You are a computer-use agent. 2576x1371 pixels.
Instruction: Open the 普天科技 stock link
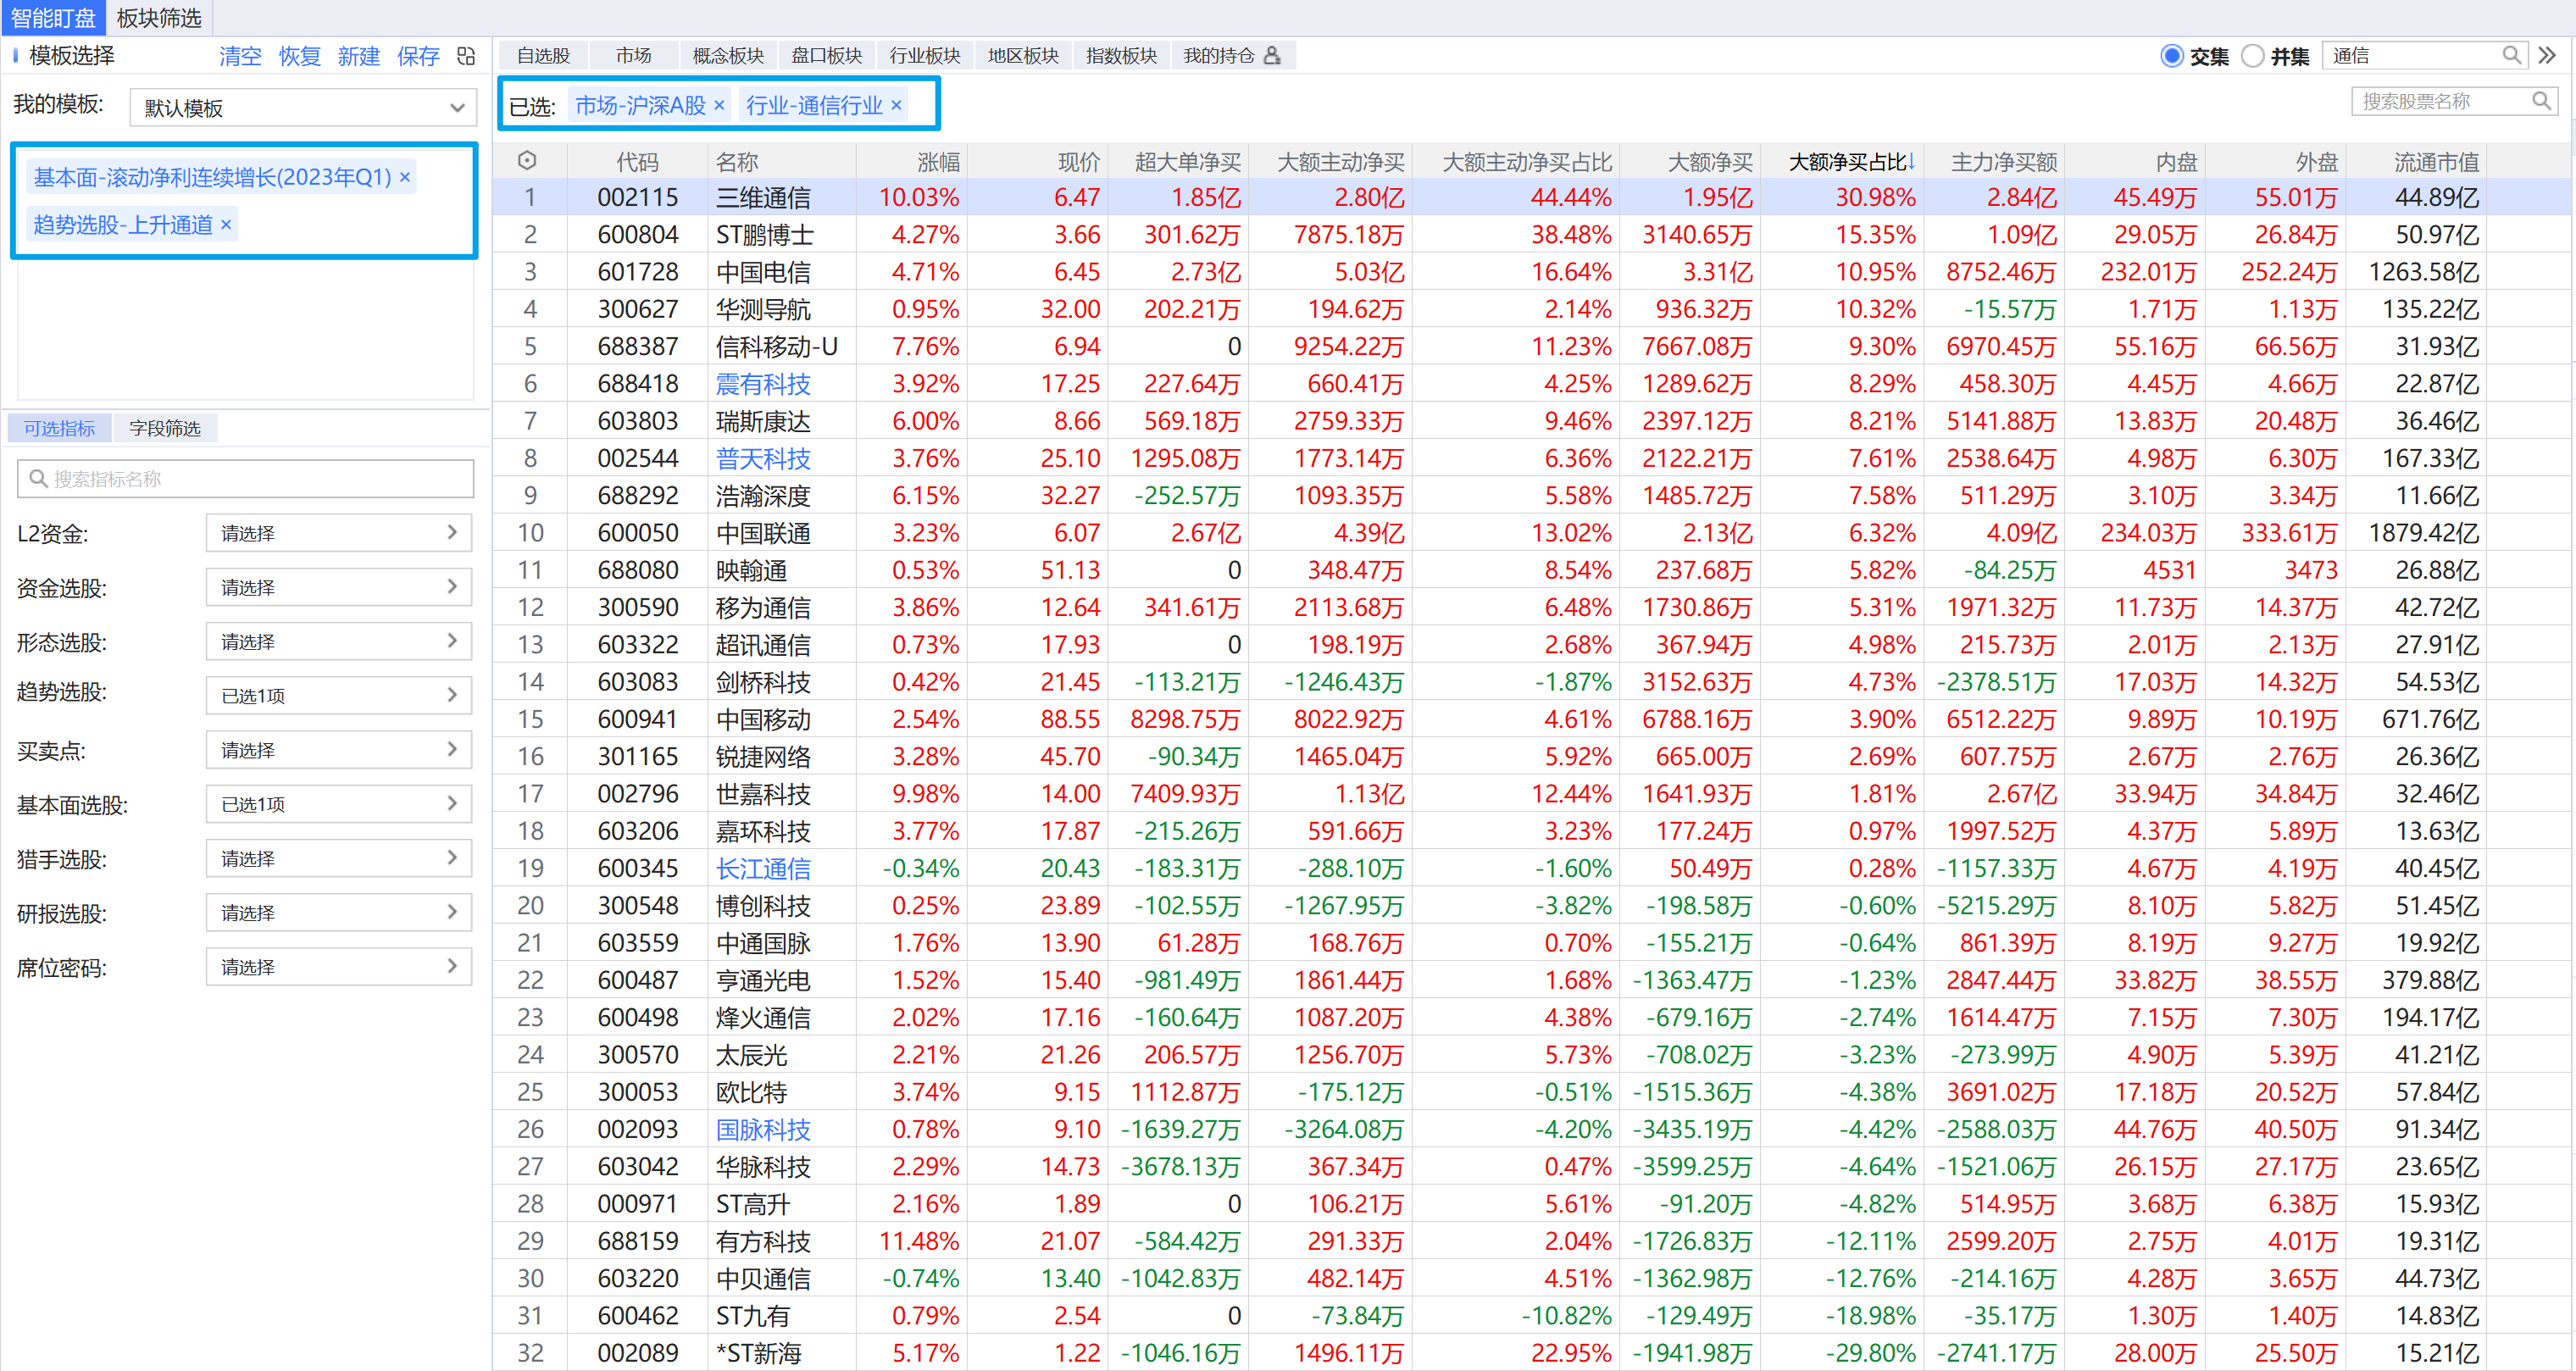pyautogui.click(x=763, y=458)
